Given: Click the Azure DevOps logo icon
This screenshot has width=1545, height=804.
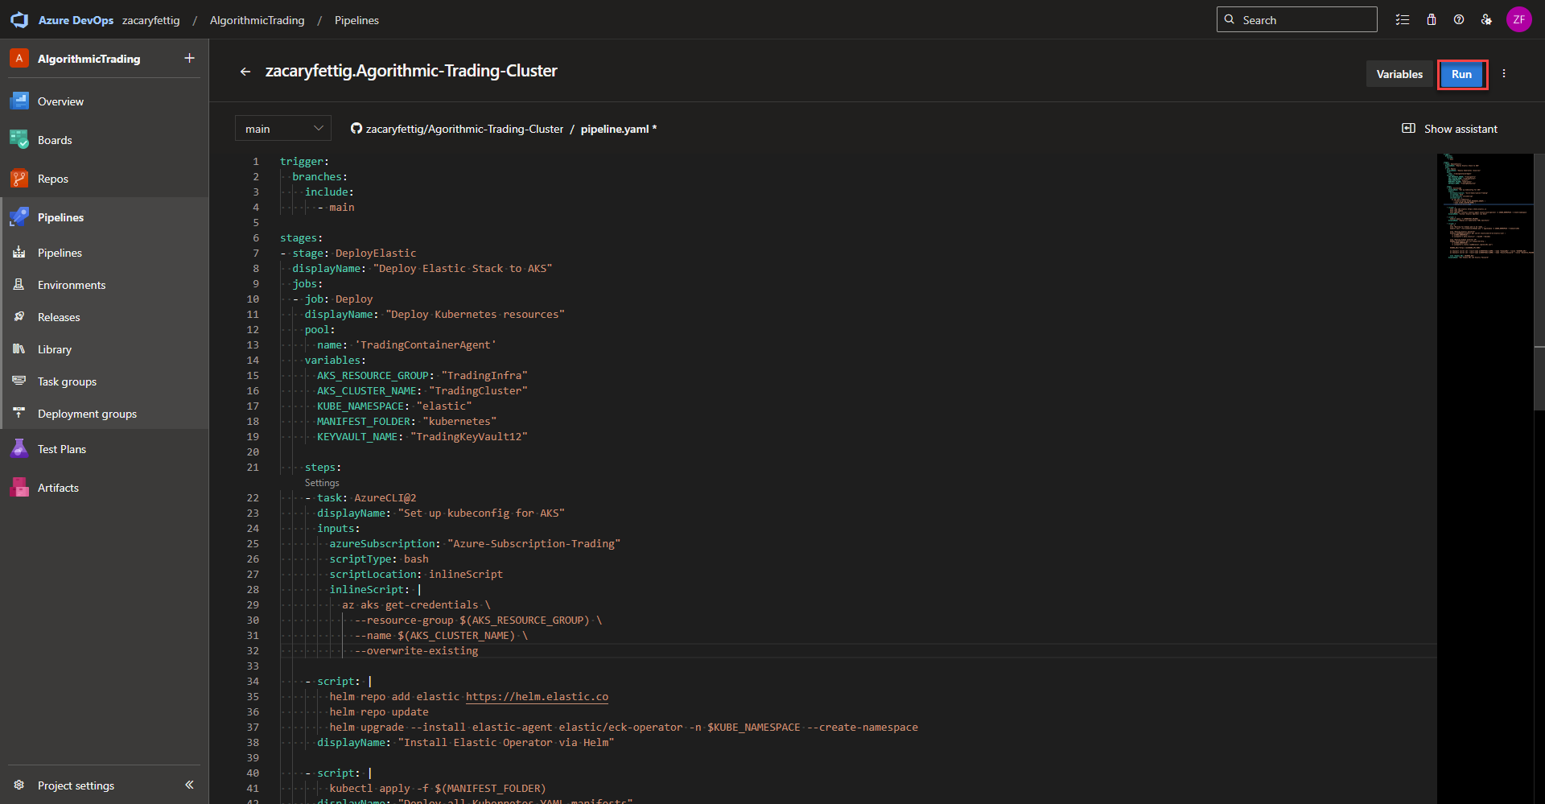Looking at the screenshot, I should [19, 20].
